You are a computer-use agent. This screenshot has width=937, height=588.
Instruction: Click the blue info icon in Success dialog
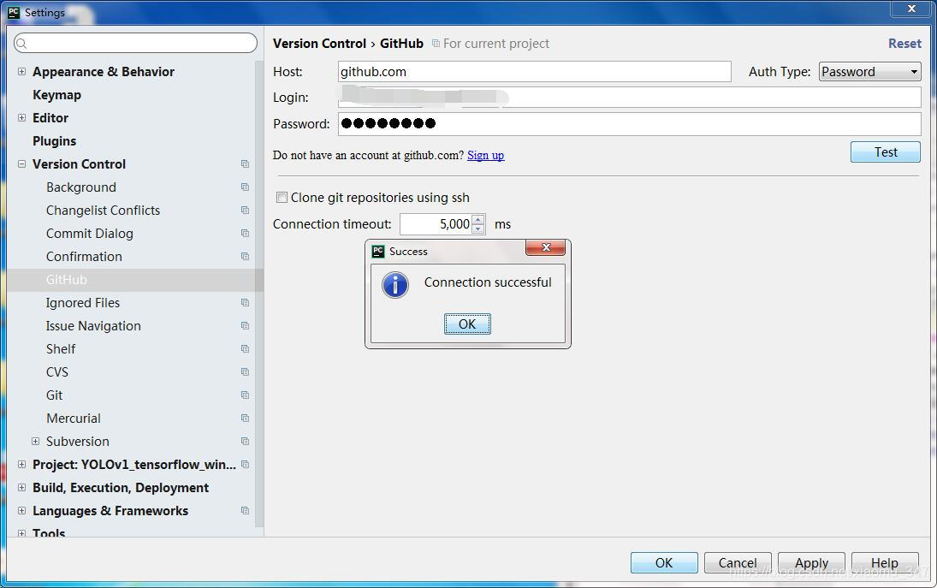tap(395, 285)
